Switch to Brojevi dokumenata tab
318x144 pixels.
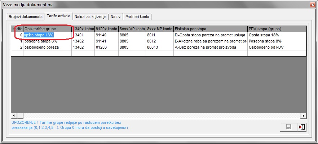coord(26,17)
